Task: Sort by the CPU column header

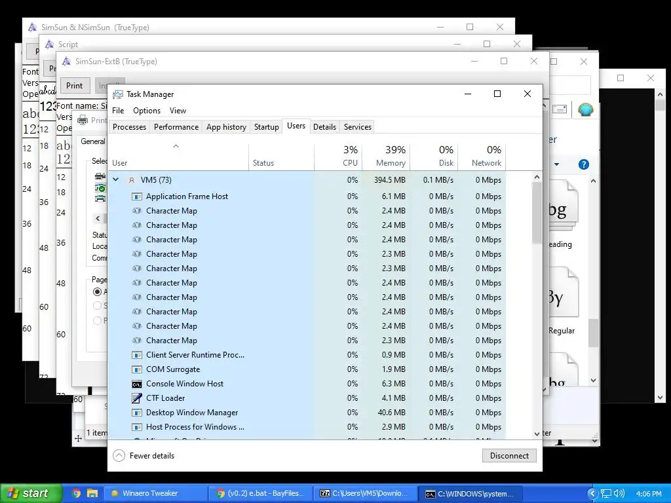Action: click(x=339, y=157)
